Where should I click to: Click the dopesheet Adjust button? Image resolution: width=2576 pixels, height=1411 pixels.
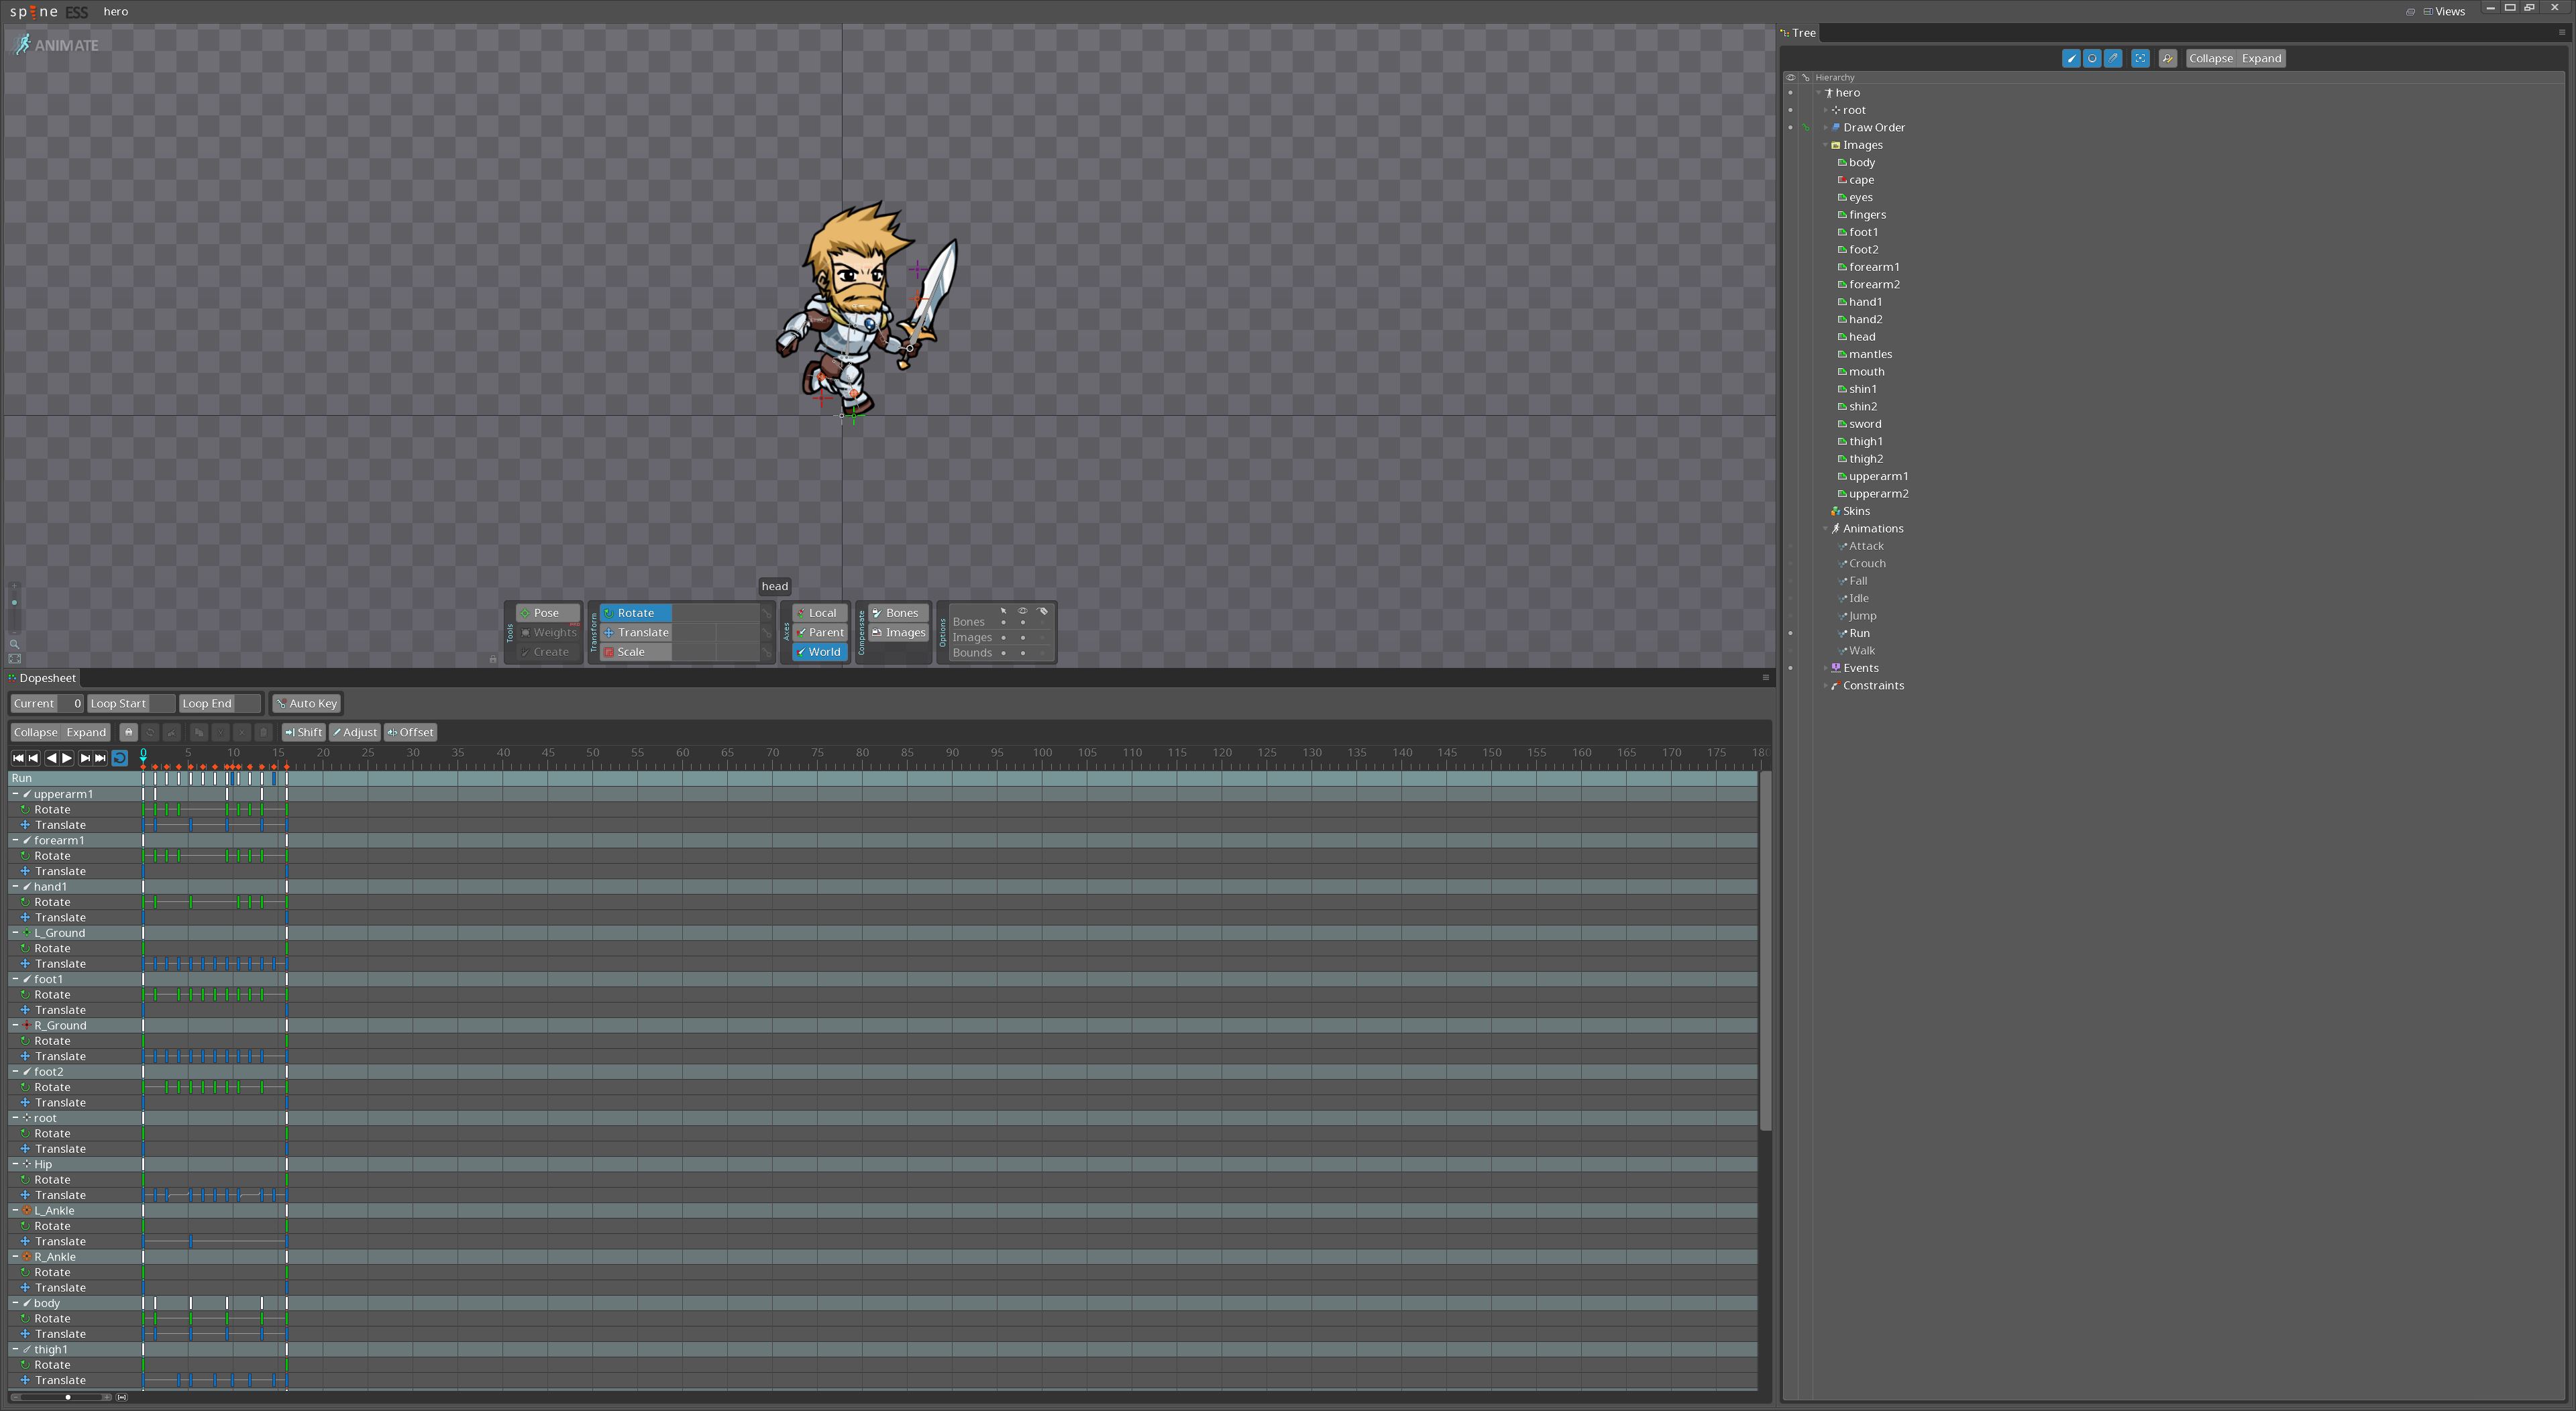(355, 732)
